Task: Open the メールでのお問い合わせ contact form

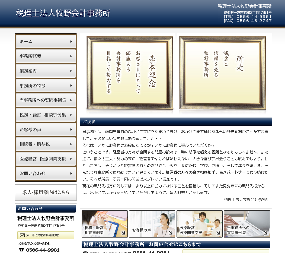Action: click(46, 235)
